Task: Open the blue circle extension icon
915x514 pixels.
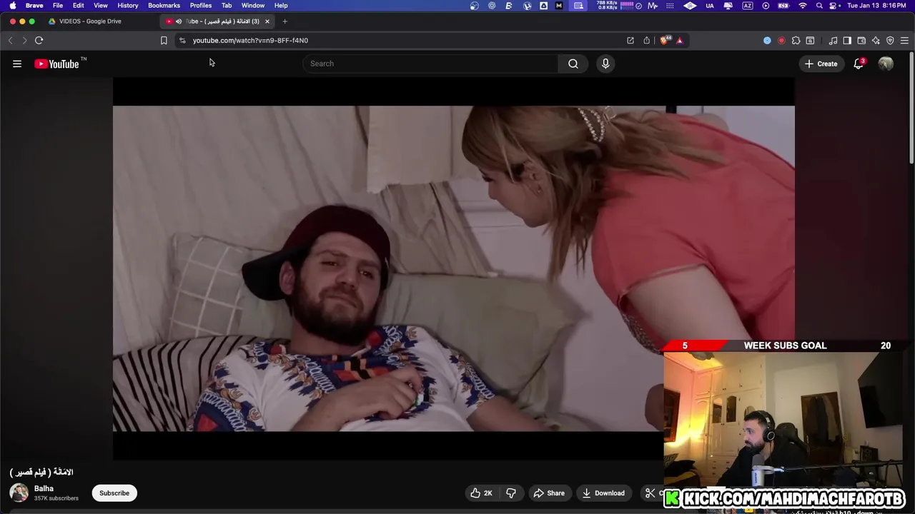Action: point(767,41)
